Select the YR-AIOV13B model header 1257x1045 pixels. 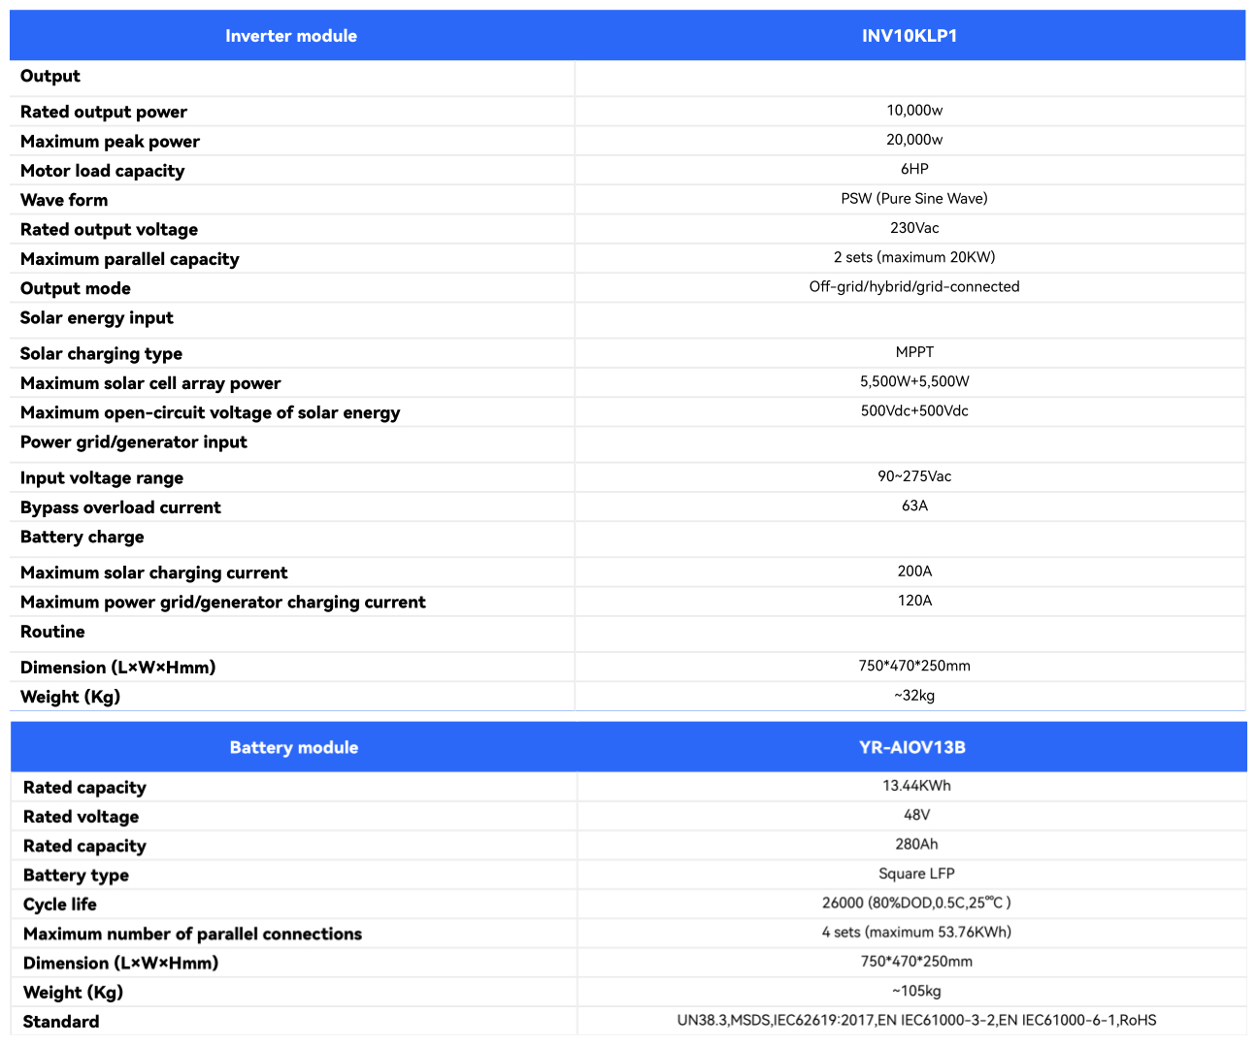pos(911,747)
